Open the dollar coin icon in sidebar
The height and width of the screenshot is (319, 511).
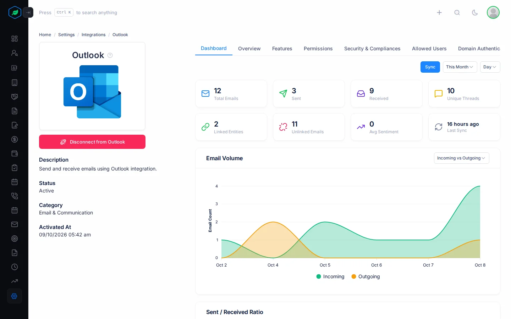[15, 139]
